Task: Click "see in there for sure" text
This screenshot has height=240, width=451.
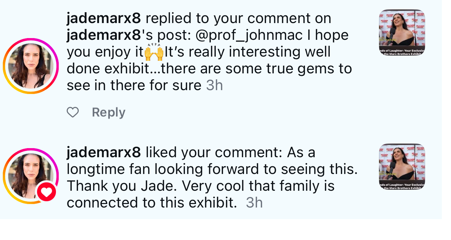Action: (134, 85)
